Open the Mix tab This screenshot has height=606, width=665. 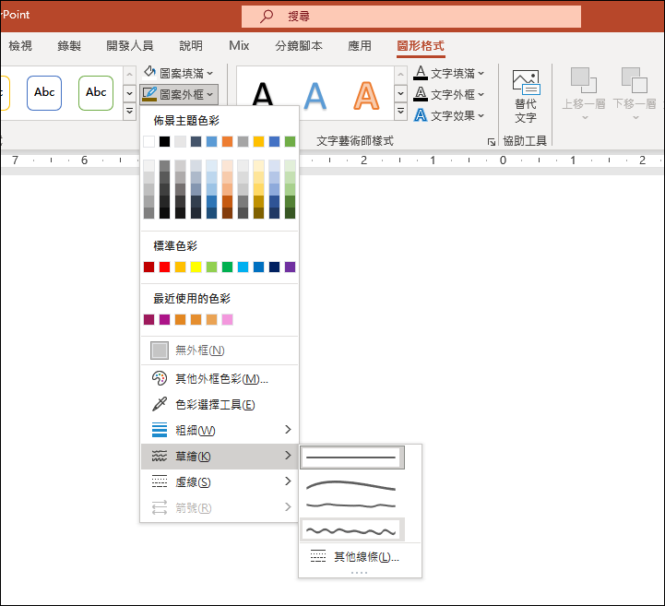click(x=239, y=45)
